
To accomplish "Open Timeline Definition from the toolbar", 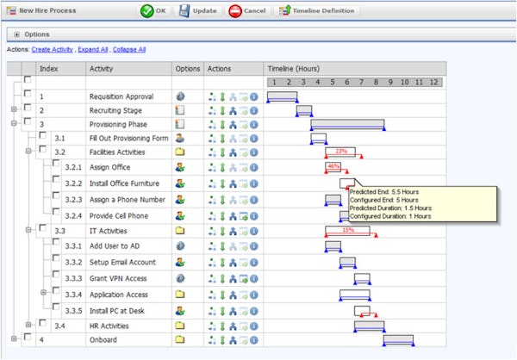I will click(316, 11).
